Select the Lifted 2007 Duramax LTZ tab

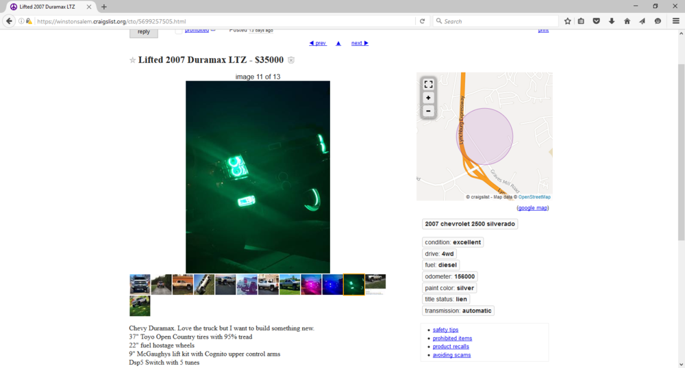click(x=48, y=7)
